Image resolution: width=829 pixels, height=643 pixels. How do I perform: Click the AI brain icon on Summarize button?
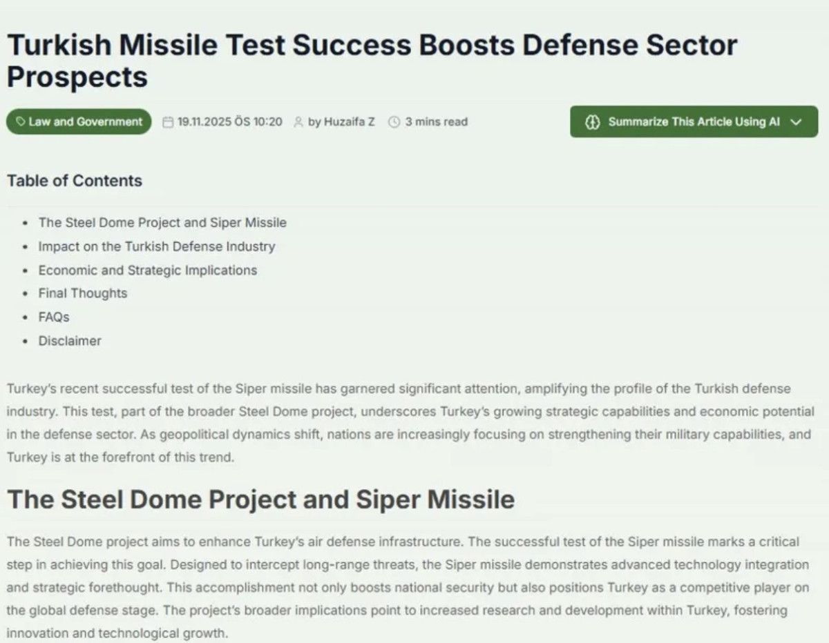tap(592, 122)
